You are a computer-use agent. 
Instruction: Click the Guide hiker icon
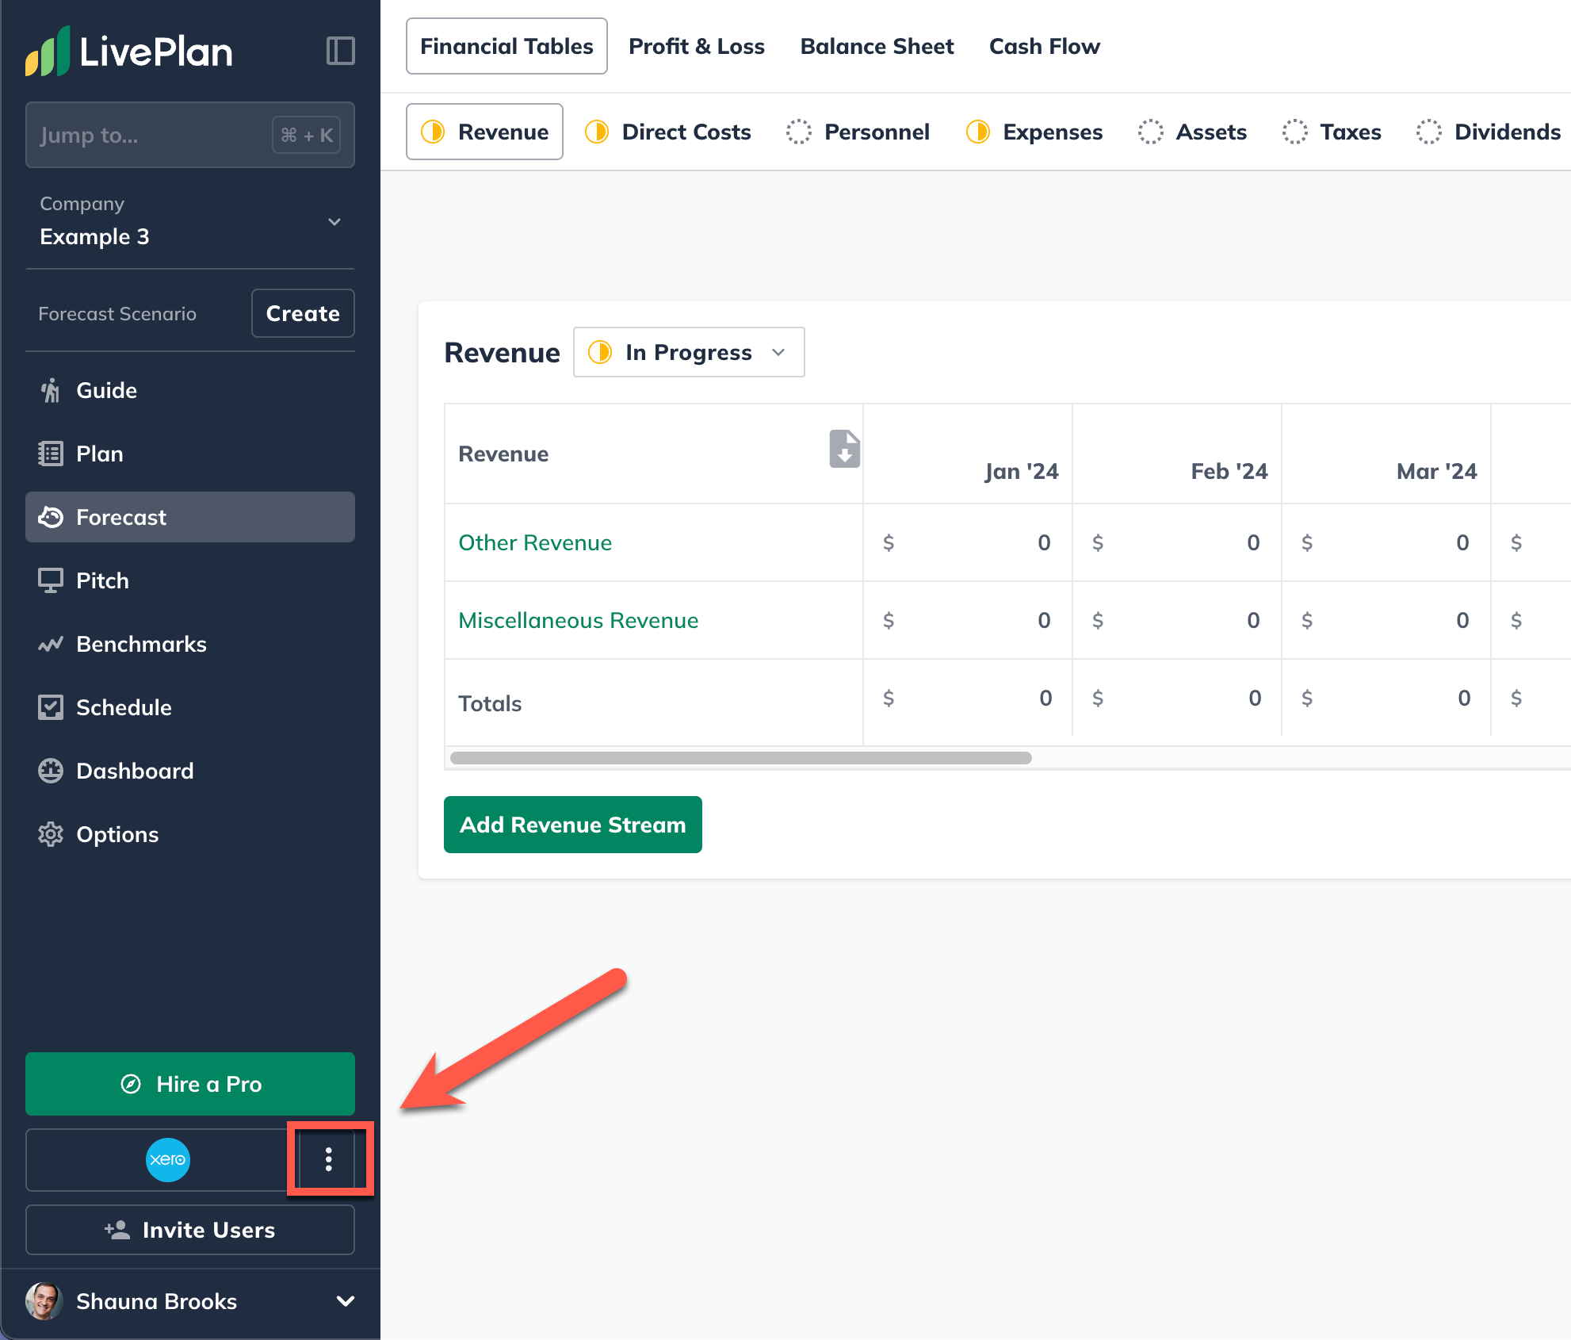point(50,390)
